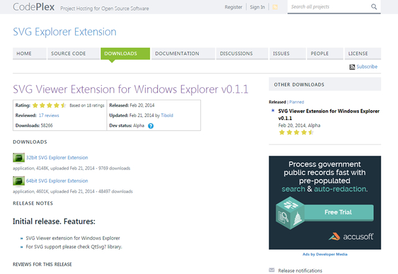The width and height of the screenshot is (398, 274).
Task: Click the SVG Explorer Extension project title
Action: [65, 32]
